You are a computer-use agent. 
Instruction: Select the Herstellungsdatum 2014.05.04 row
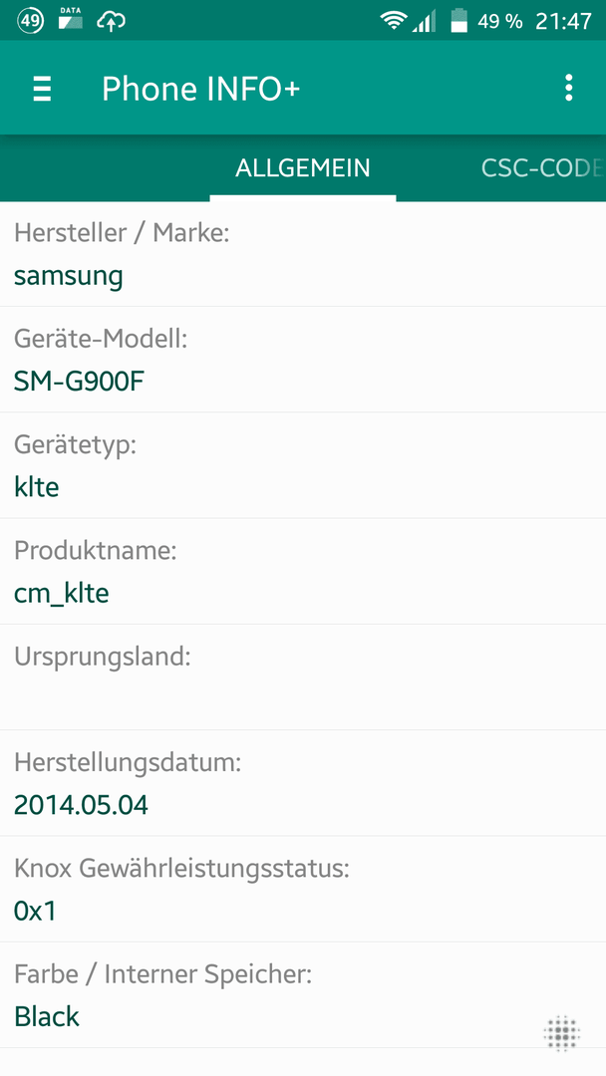(x=303, y=783)
